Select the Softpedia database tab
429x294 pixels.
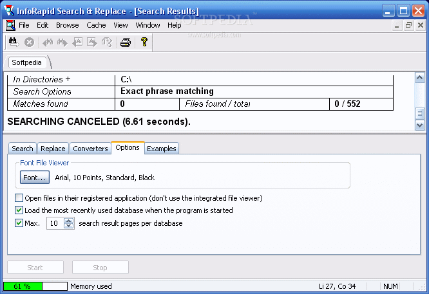27,62
